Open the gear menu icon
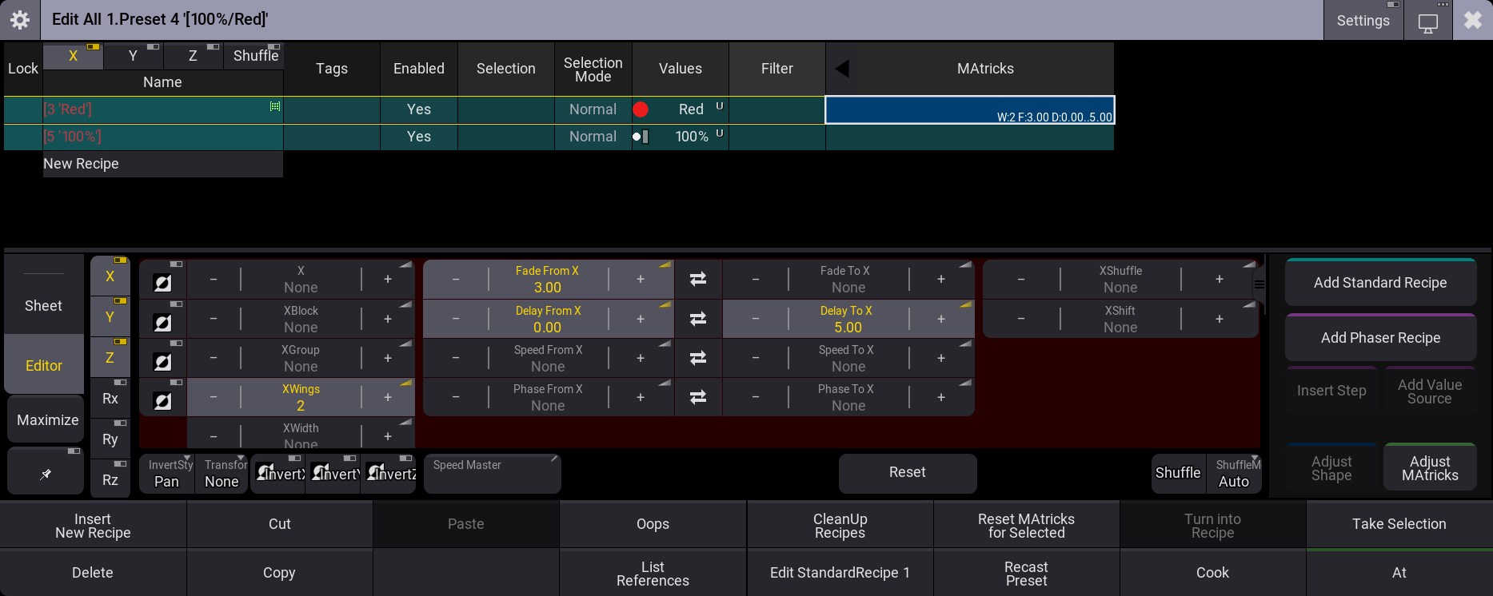Viewport: 1493px width, 596px height. coord(20,20)
